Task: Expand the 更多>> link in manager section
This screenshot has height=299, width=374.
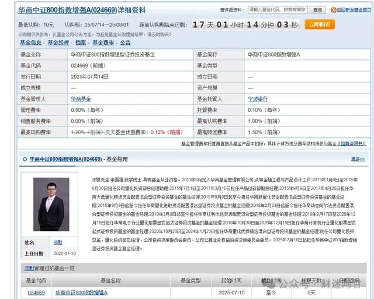Action: pyautogui.click(x=358, y=159)
